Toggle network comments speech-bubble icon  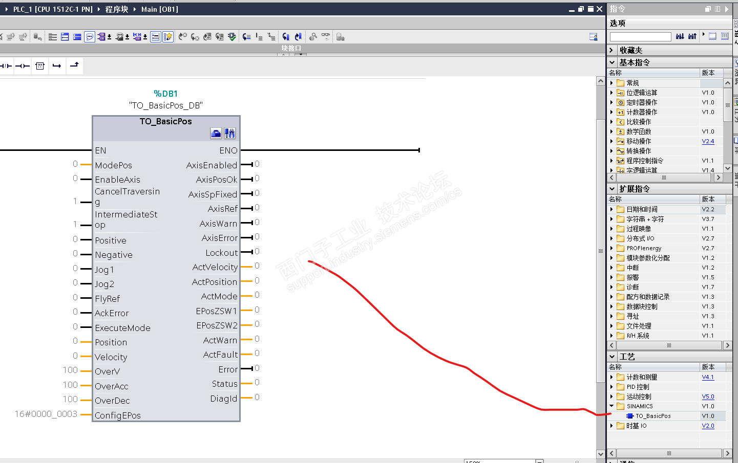pyautogui.click(x=90, y=37)
